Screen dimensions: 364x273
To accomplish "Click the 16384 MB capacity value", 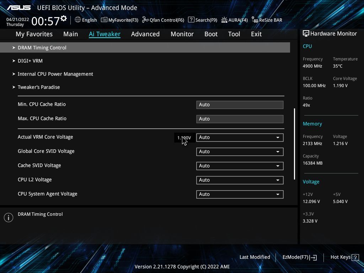I will pos(312,163).
